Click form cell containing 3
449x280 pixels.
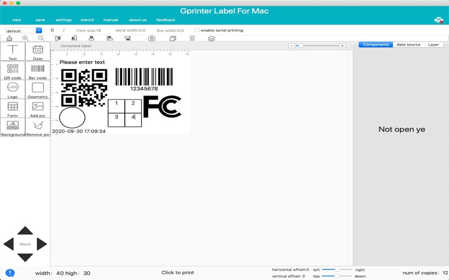point(116,120)
